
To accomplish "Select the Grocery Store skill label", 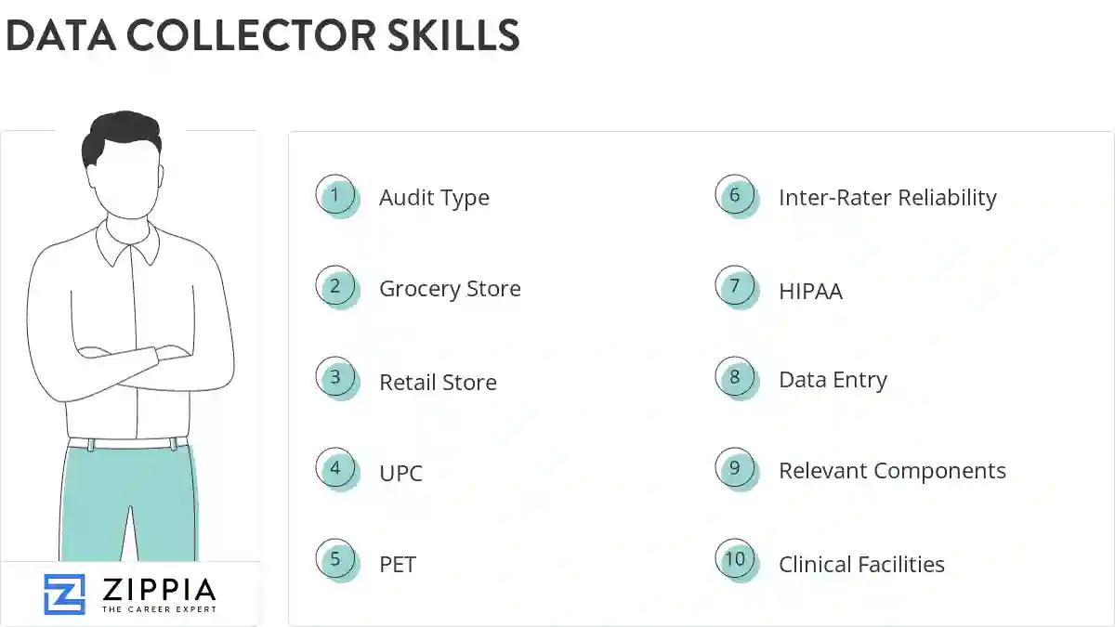I will click(x=450, y=289).
